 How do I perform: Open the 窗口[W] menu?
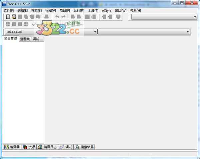coord(121,11)
